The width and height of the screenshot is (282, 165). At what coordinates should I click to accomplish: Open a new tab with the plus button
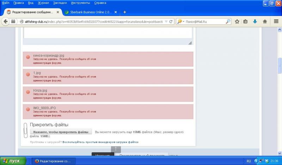(125, 12)
